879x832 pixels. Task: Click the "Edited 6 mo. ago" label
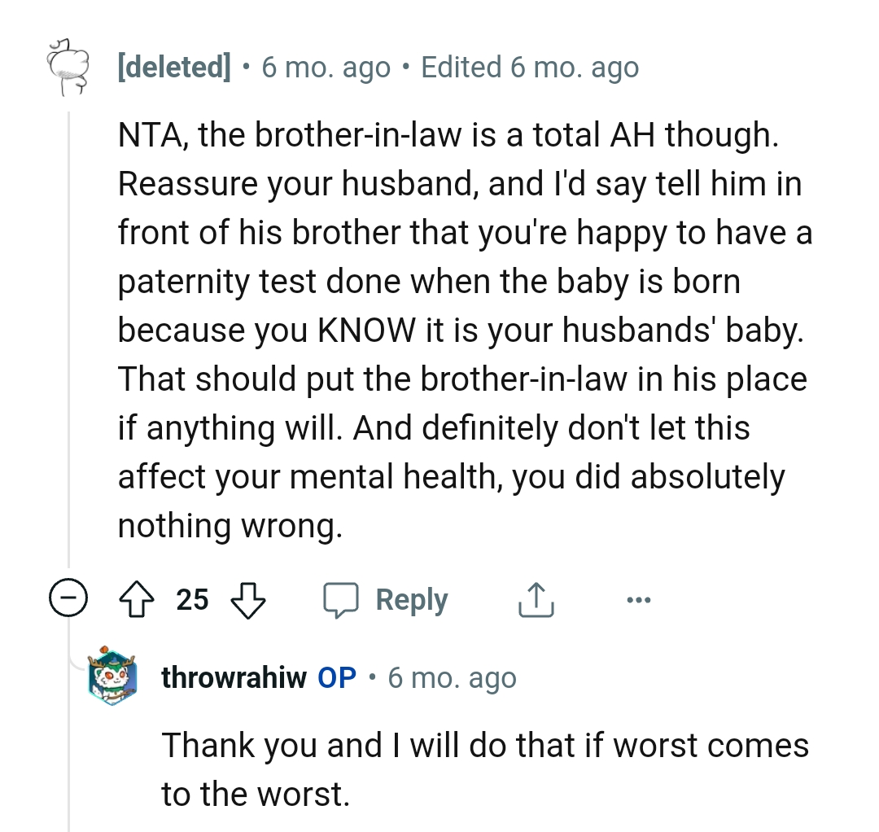tap(530, 68)
